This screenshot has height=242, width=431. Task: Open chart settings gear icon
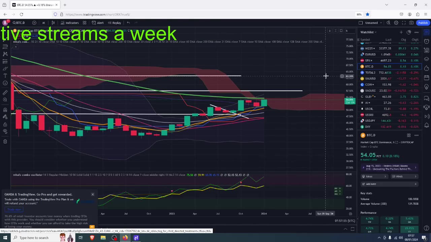coord(396,23)
